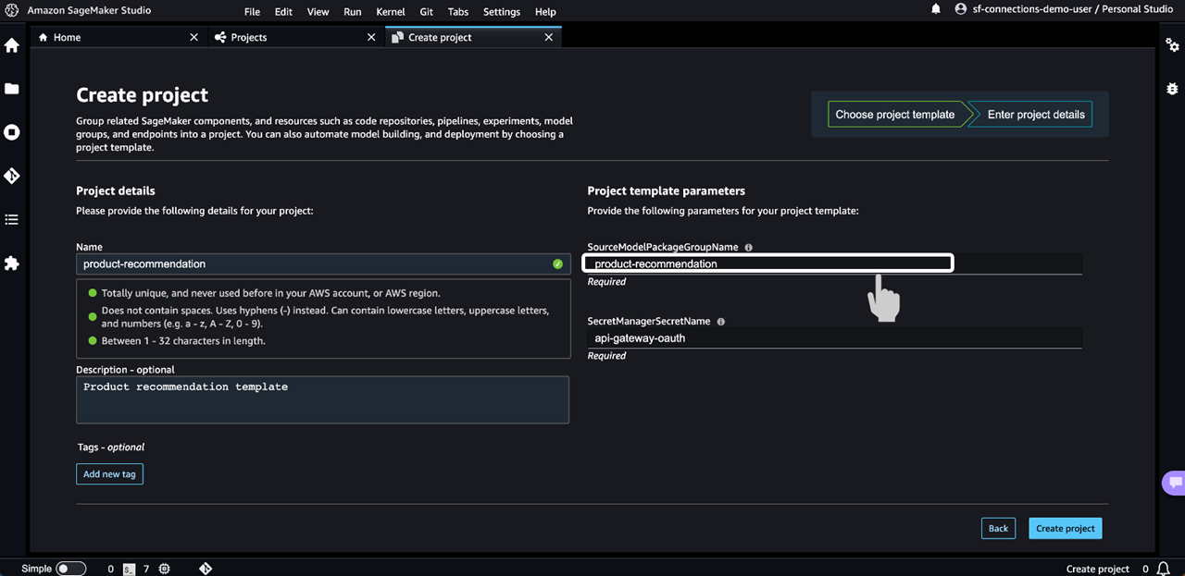Open the File menu
Image resolution: width=1185 pixels, height=576 pixels.
[x=252, y=12]
